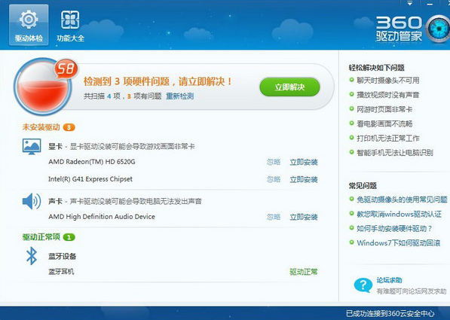Select the AMD Radeon(TM) HD 6520G text
The image size is (450, 320).
pos(92,162)
